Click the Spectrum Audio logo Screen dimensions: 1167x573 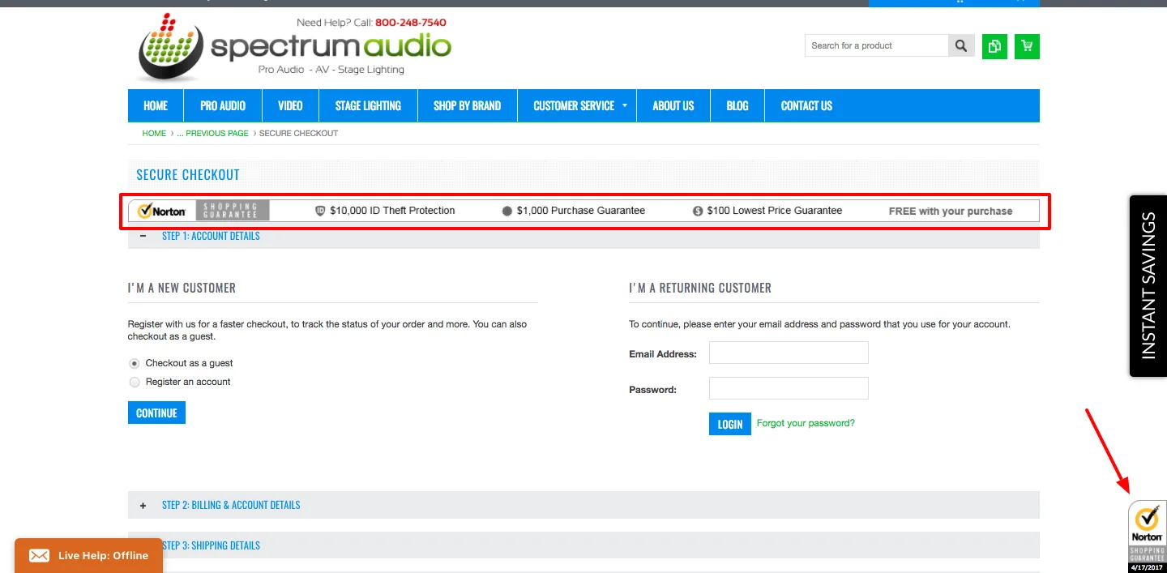(292, 46)
